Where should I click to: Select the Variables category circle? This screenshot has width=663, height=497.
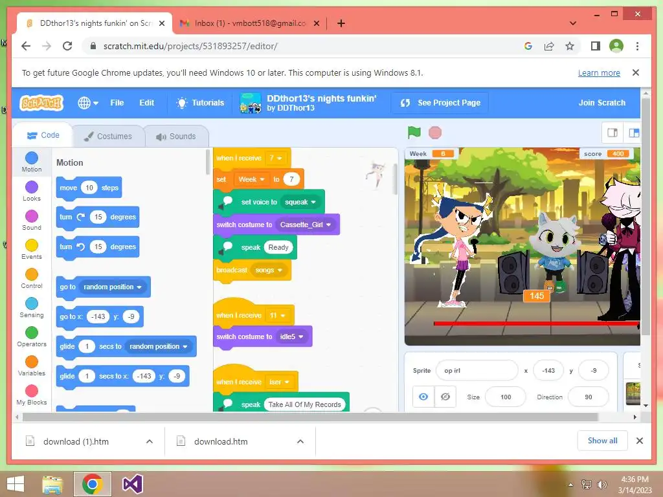pos(32,362)
